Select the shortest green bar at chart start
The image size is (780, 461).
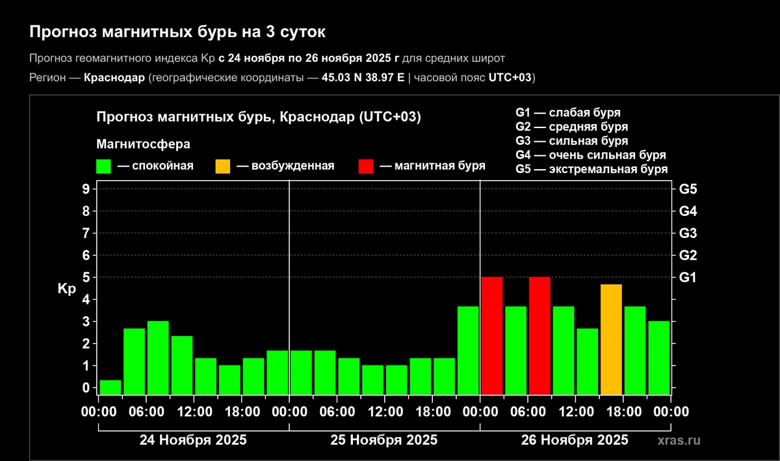coord(110,388)
